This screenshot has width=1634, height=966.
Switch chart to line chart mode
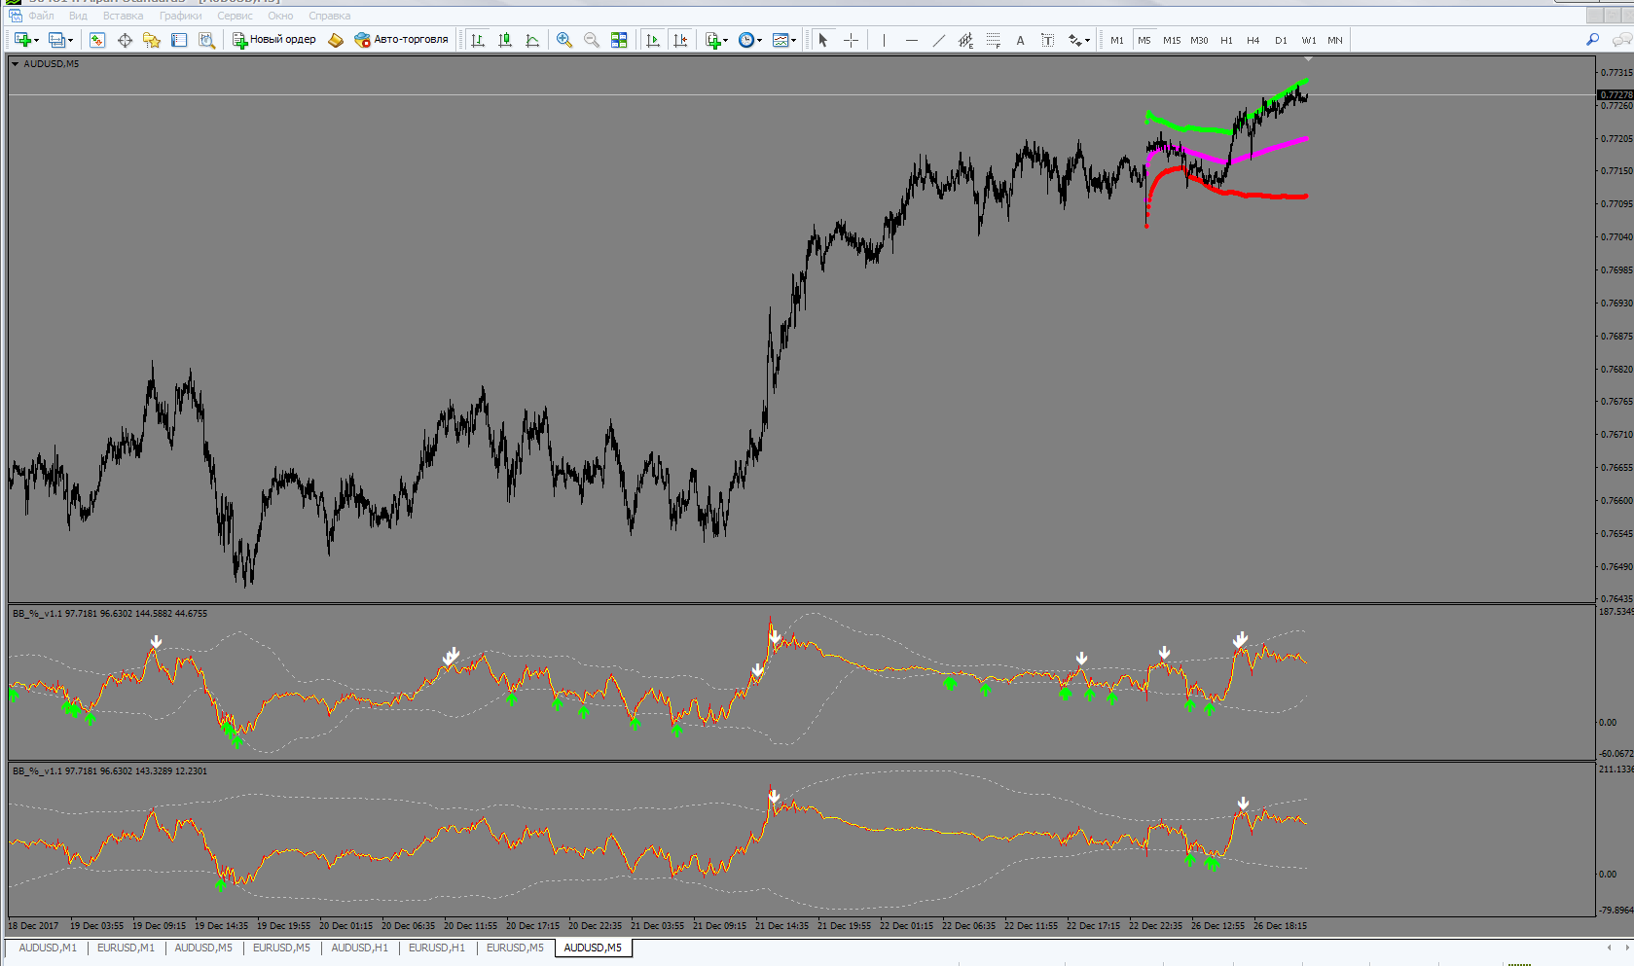point(532,40)
